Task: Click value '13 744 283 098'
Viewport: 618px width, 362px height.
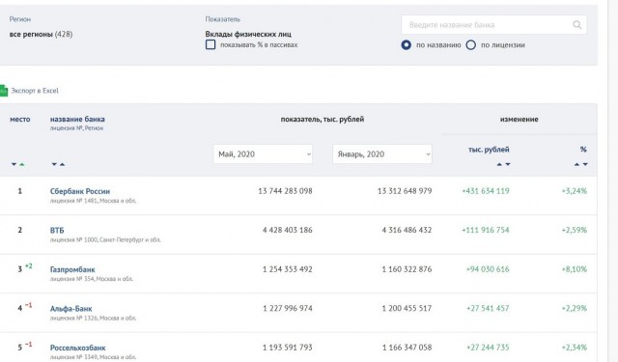Action: [x=286, y=191]
